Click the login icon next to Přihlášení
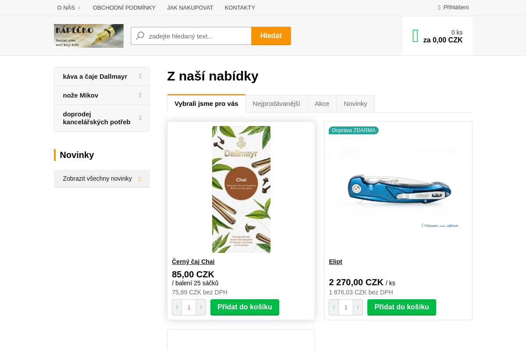526x350 pixels. [x=439, y=7]
